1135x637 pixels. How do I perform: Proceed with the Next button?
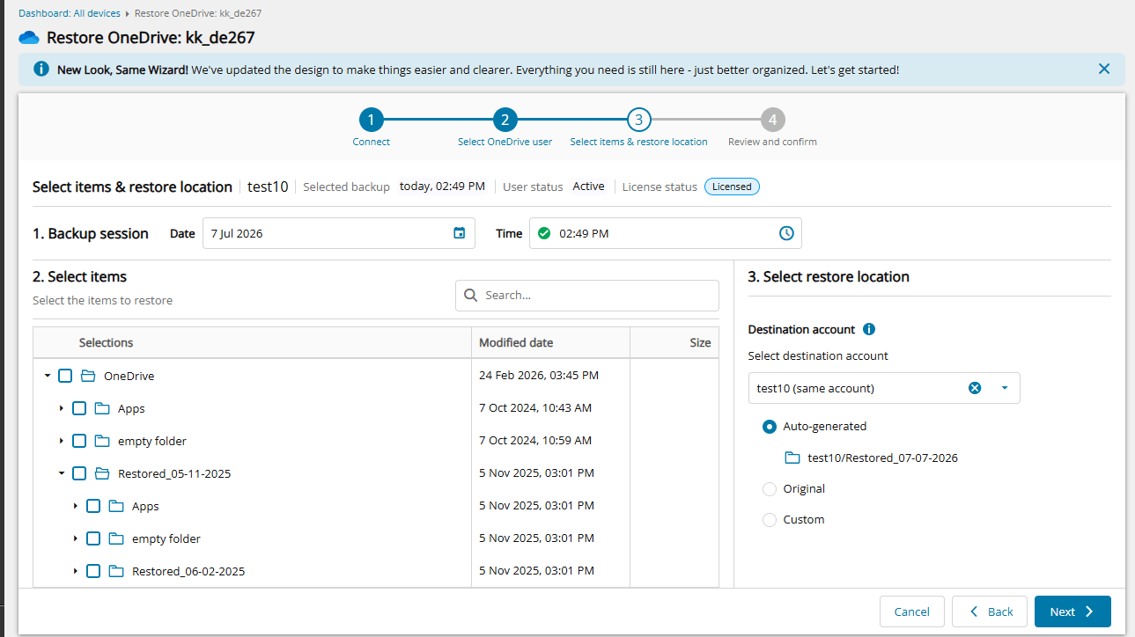(x=1072, y=611)
